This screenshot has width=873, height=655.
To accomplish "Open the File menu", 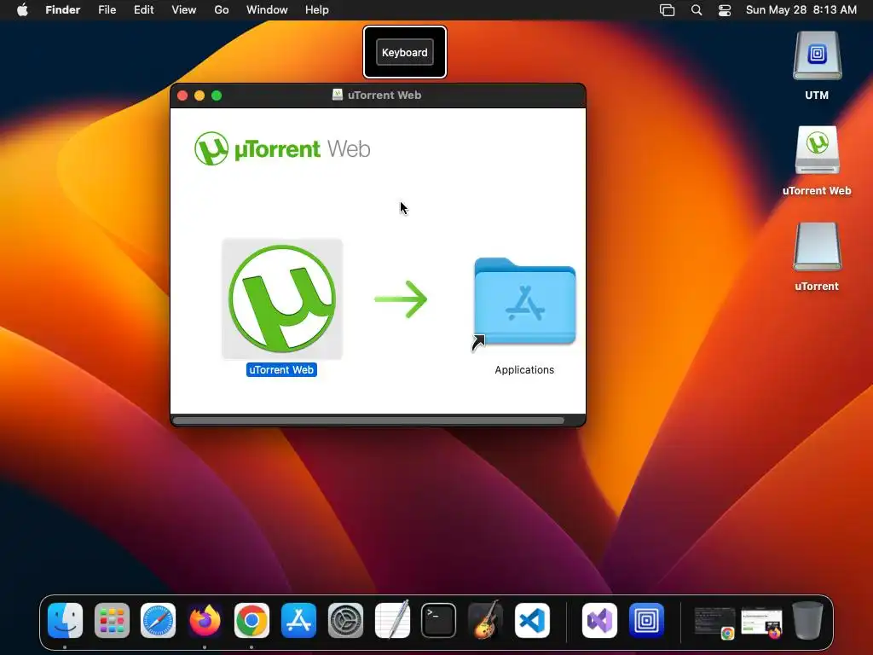I will click(107, 10).
